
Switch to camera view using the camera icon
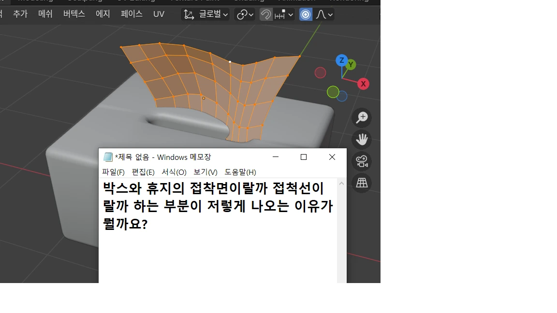click(362, 161)
